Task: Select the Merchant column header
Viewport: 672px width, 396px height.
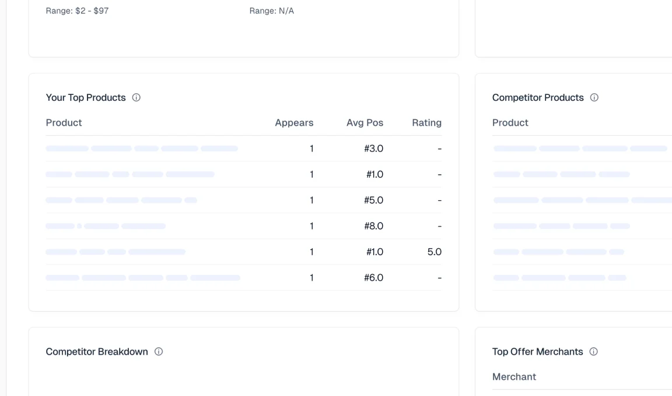Action: click(x=514, y=377)
